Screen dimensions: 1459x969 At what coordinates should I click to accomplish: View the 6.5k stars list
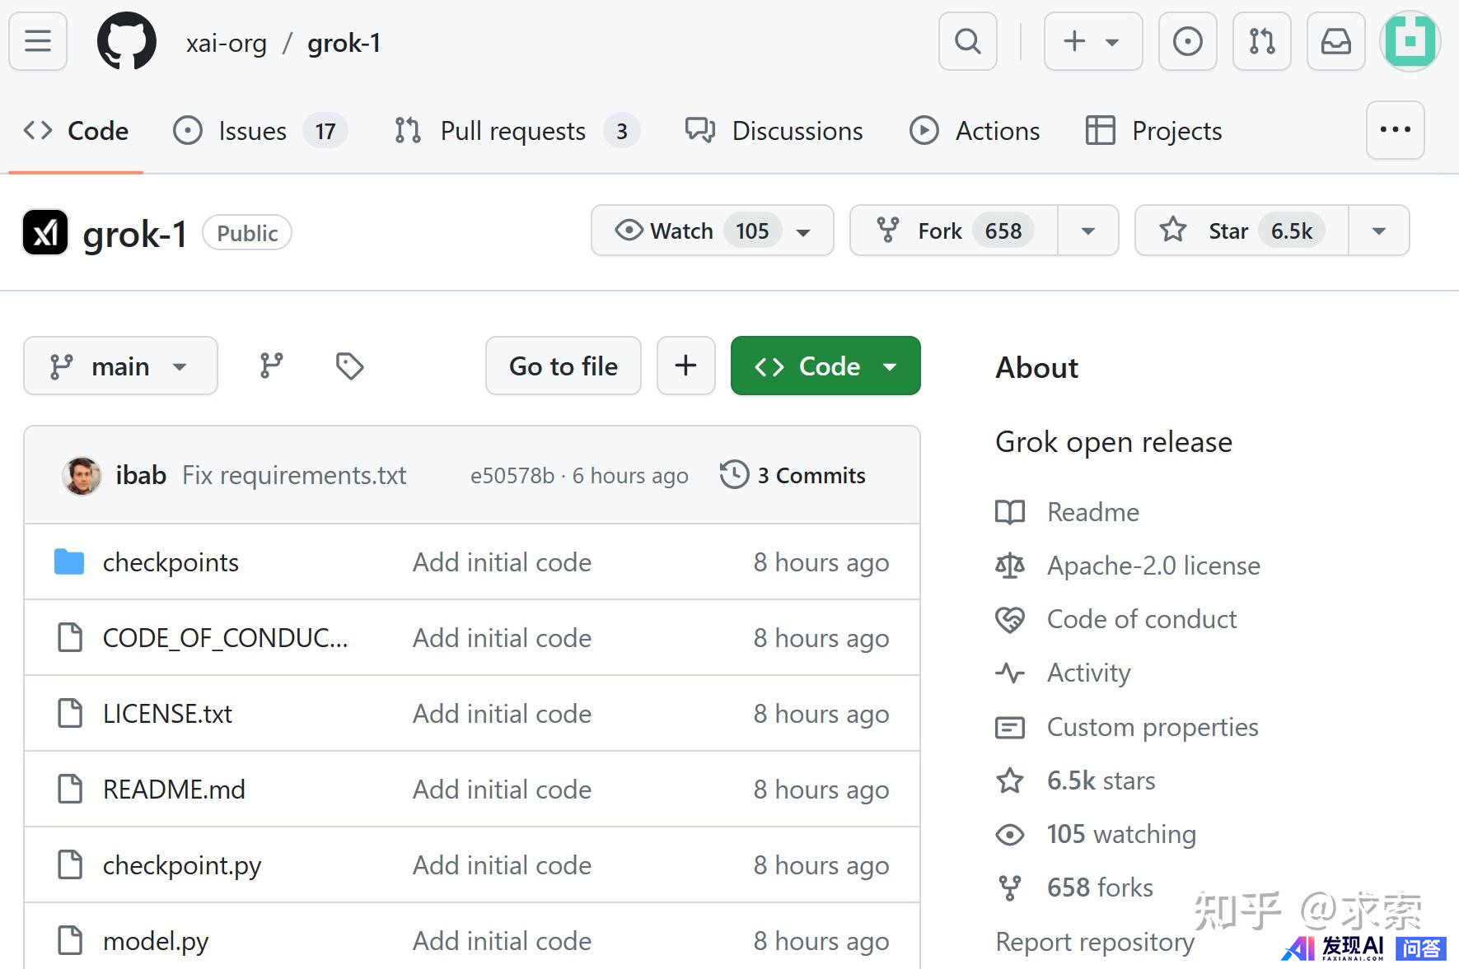1101,780
